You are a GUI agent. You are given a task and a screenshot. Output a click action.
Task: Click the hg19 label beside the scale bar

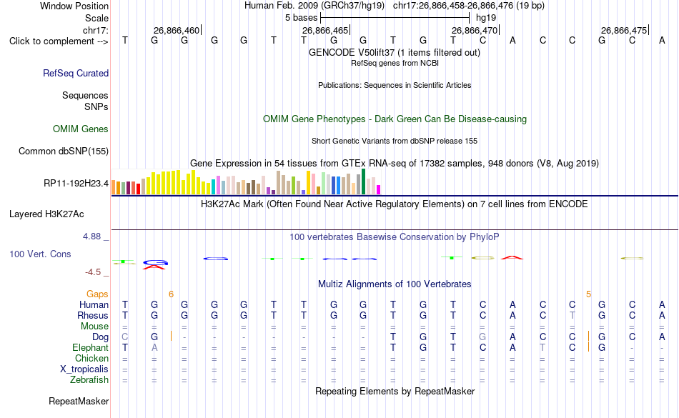tap(486, 18)
